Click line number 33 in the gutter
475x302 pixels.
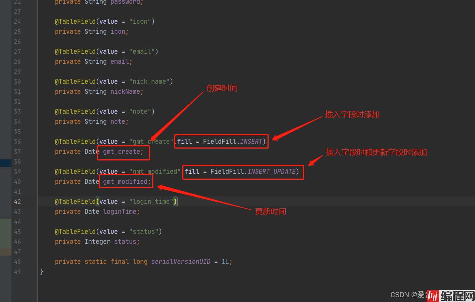coord(17,112)
